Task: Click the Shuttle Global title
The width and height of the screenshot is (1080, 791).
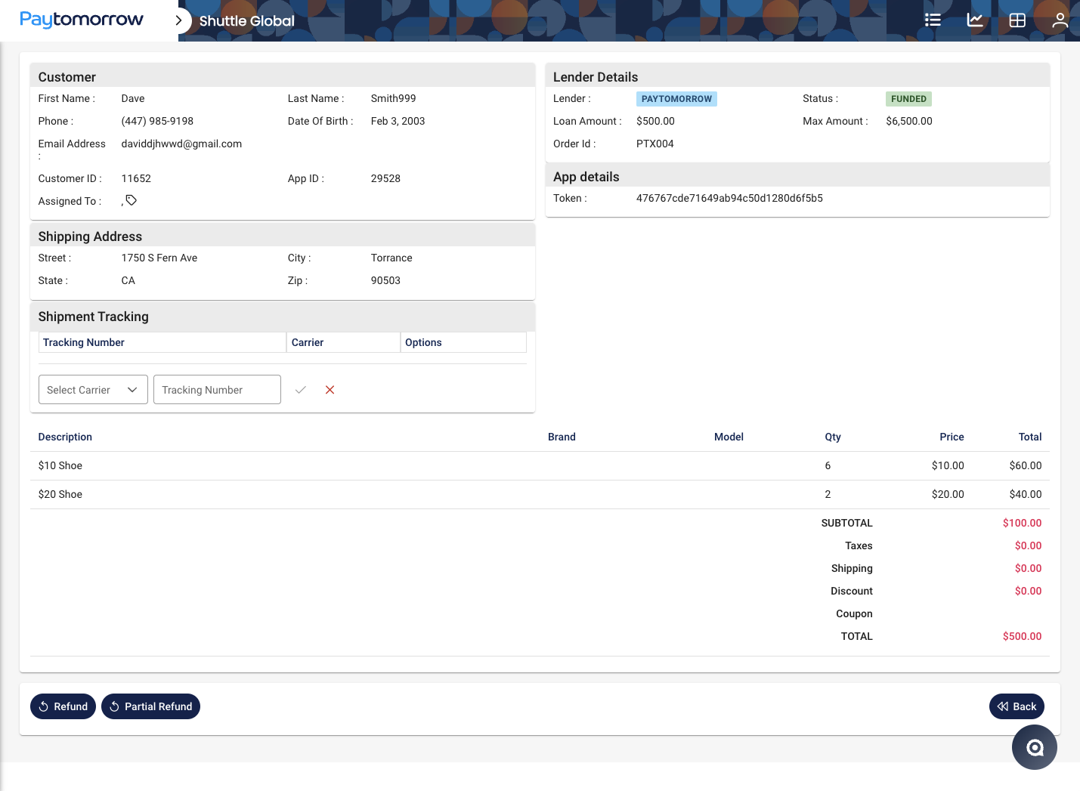Action: (x=247, y=20)
